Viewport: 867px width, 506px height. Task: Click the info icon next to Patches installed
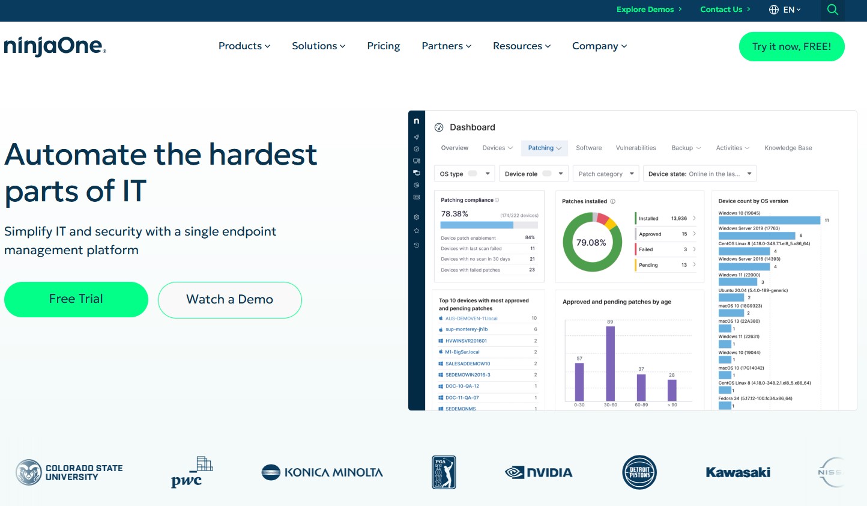pos(612,201)
